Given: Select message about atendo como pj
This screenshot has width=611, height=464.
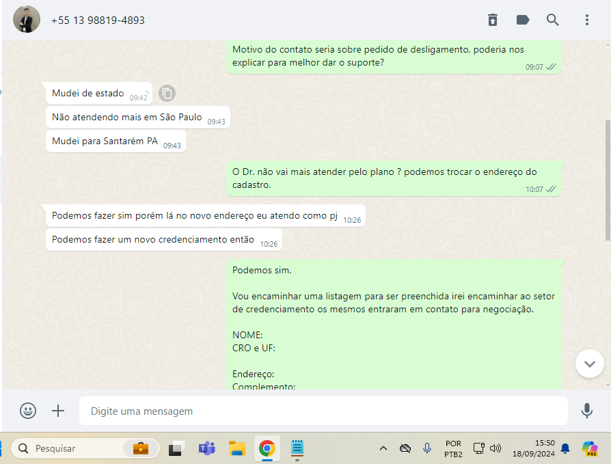Looking at the screenshot, I should [x=206, y=216].
